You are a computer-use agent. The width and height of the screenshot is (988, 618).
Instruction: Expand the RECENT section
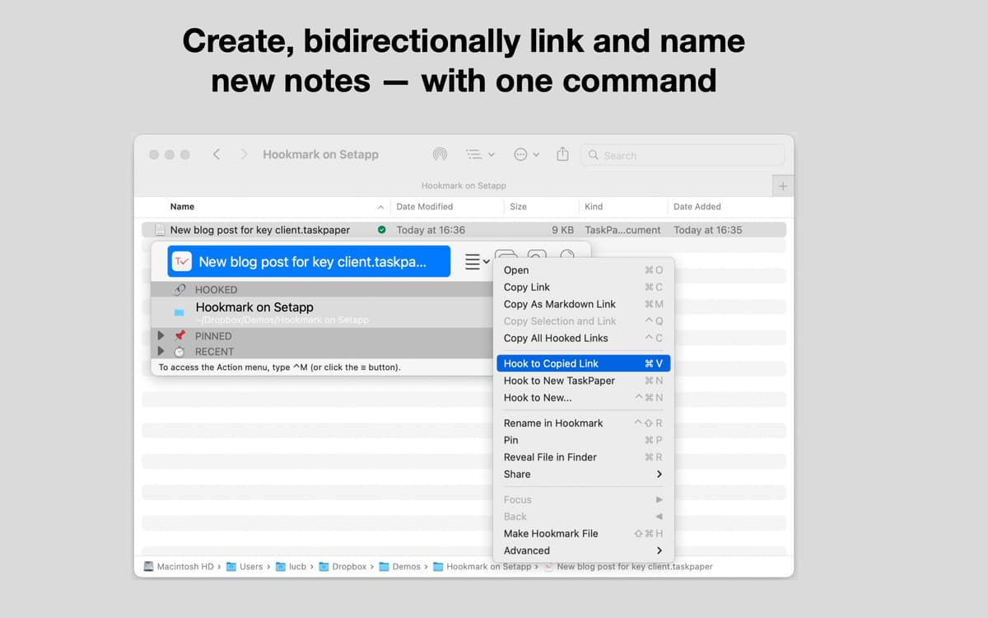[161, 352]
